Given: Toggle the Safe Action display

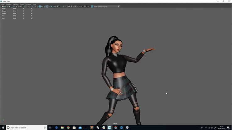Looking at the screenshot, I should pyautogui.click(x=31, y=7).
